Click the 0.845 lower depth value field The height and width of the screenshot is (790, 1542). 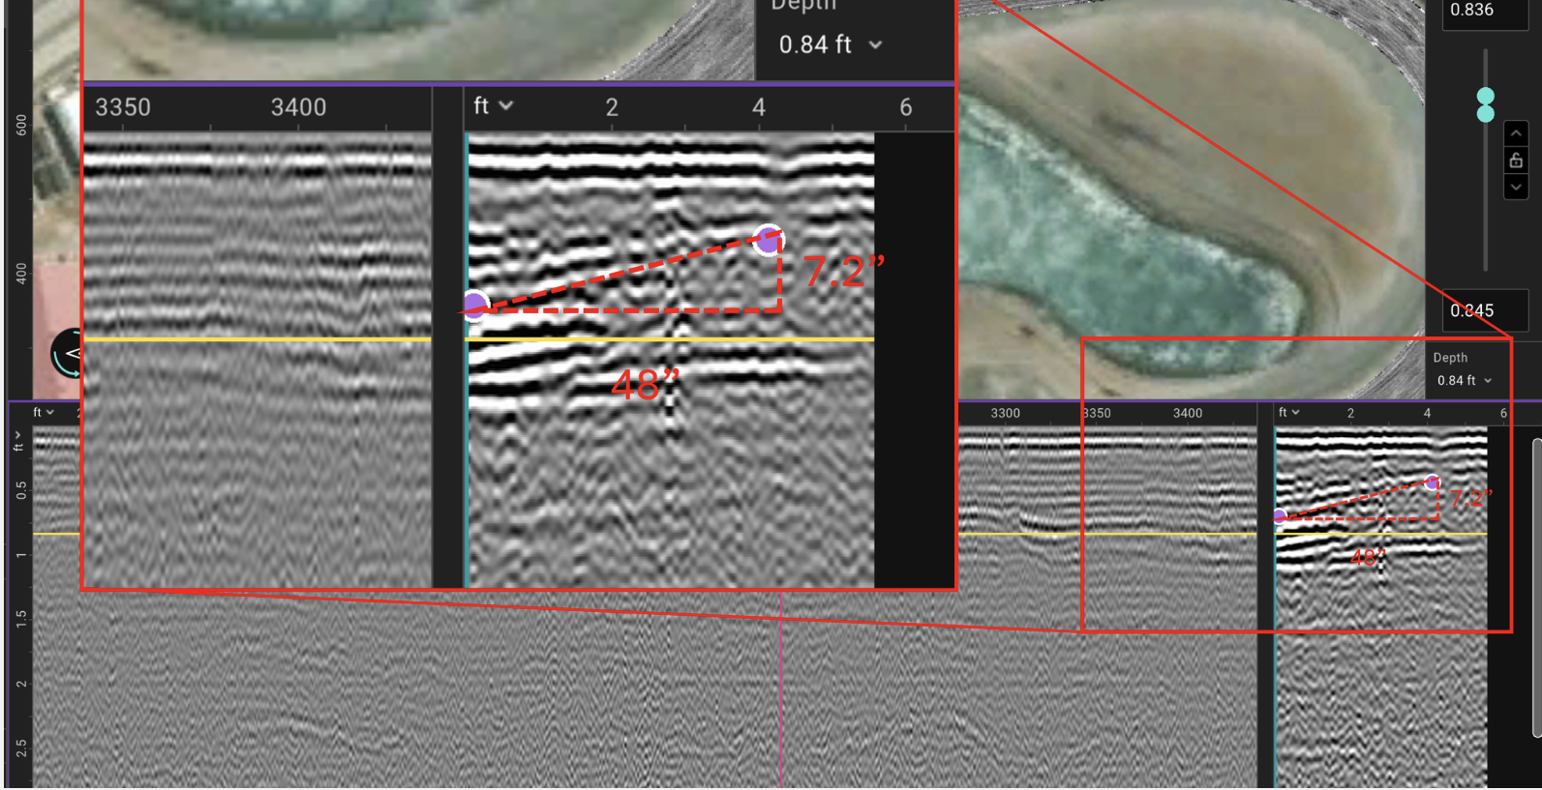1484,310
